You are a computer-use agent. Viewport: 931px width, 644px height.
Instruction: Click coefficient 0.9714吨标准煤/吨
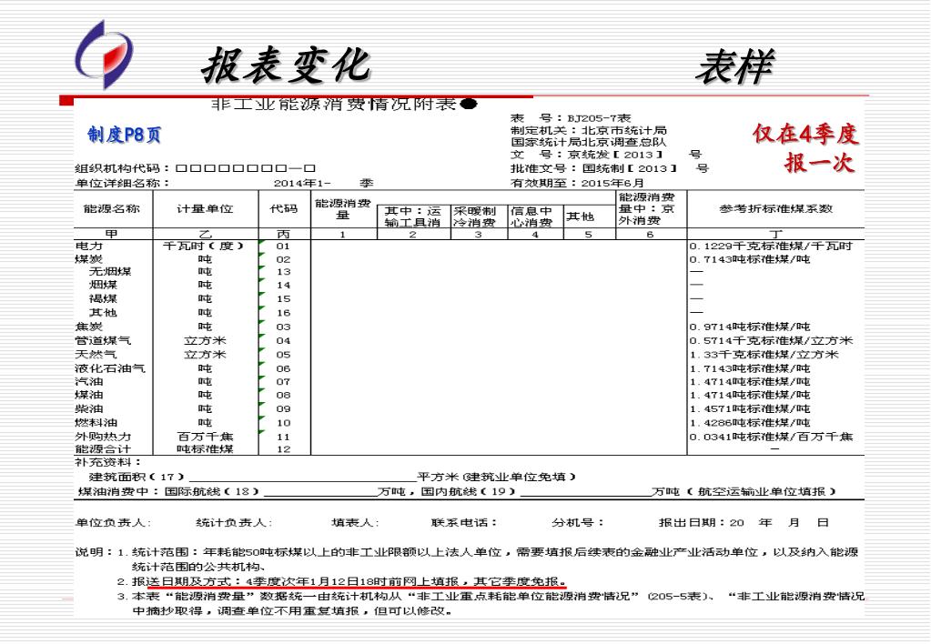749,327
